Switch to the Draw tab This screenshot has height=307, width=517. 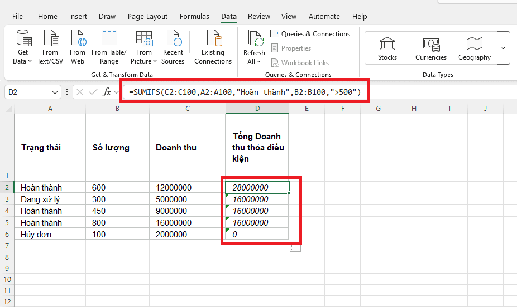tap(107, 17)
